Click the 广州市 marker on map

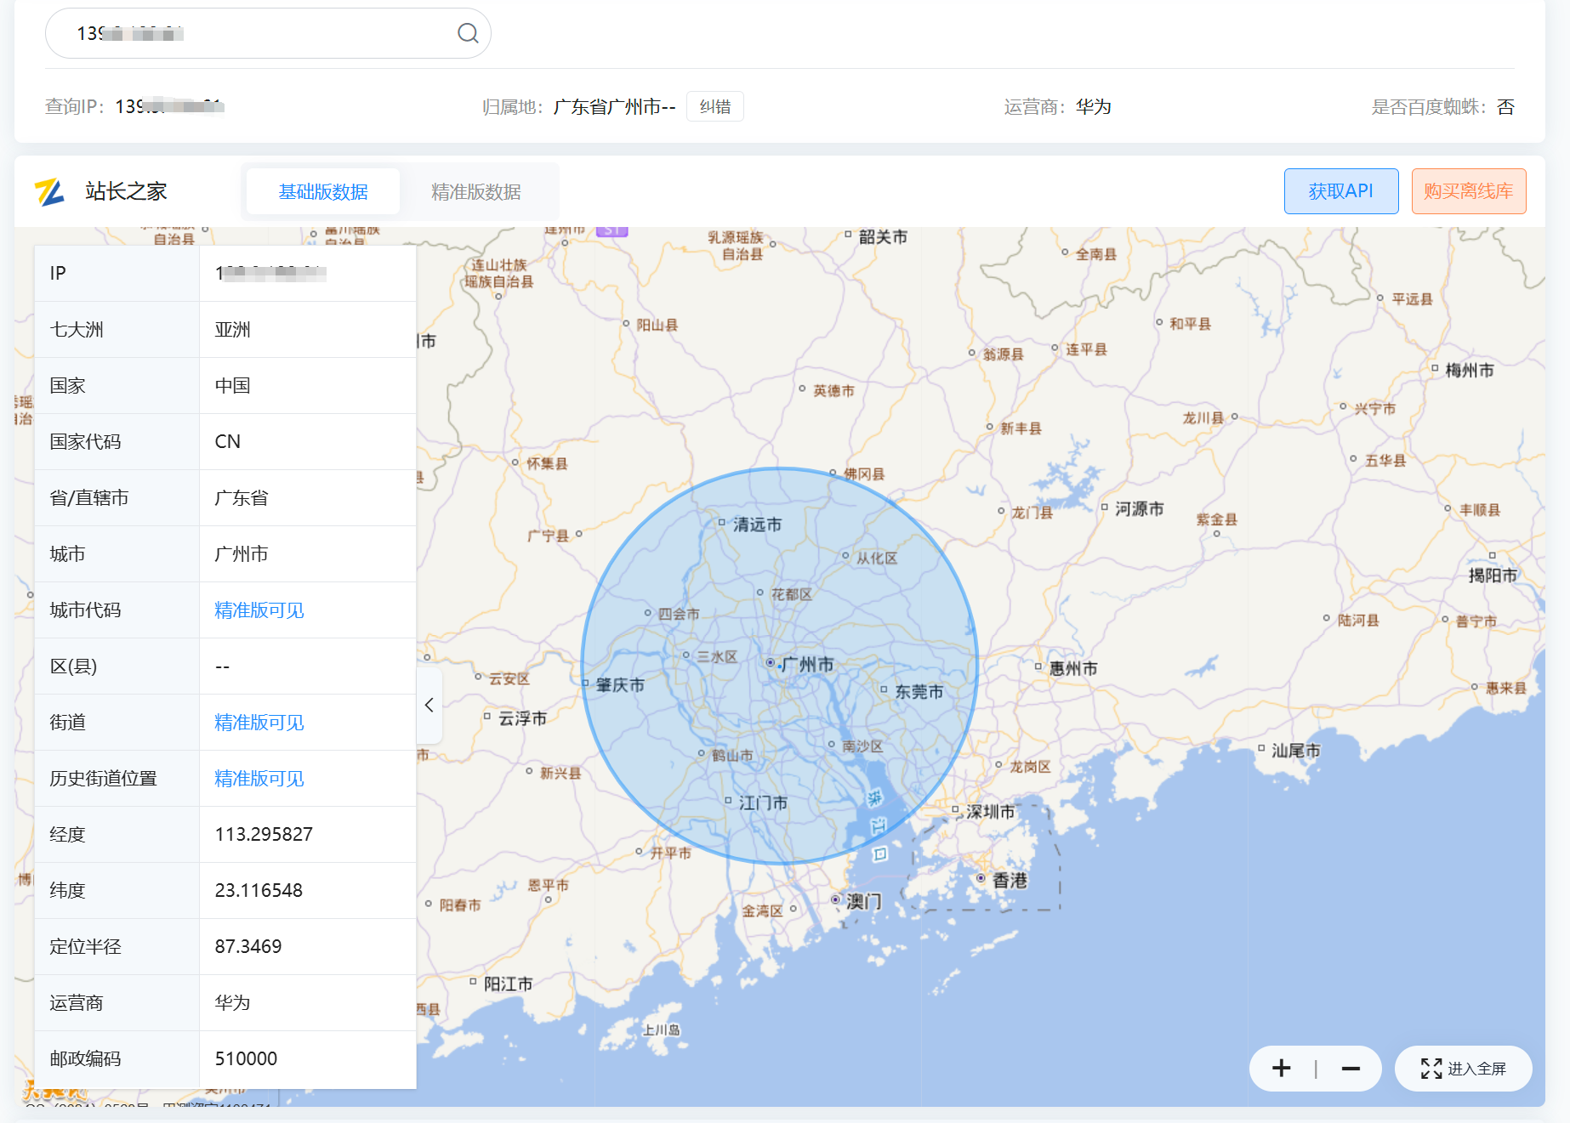point(771,662)
